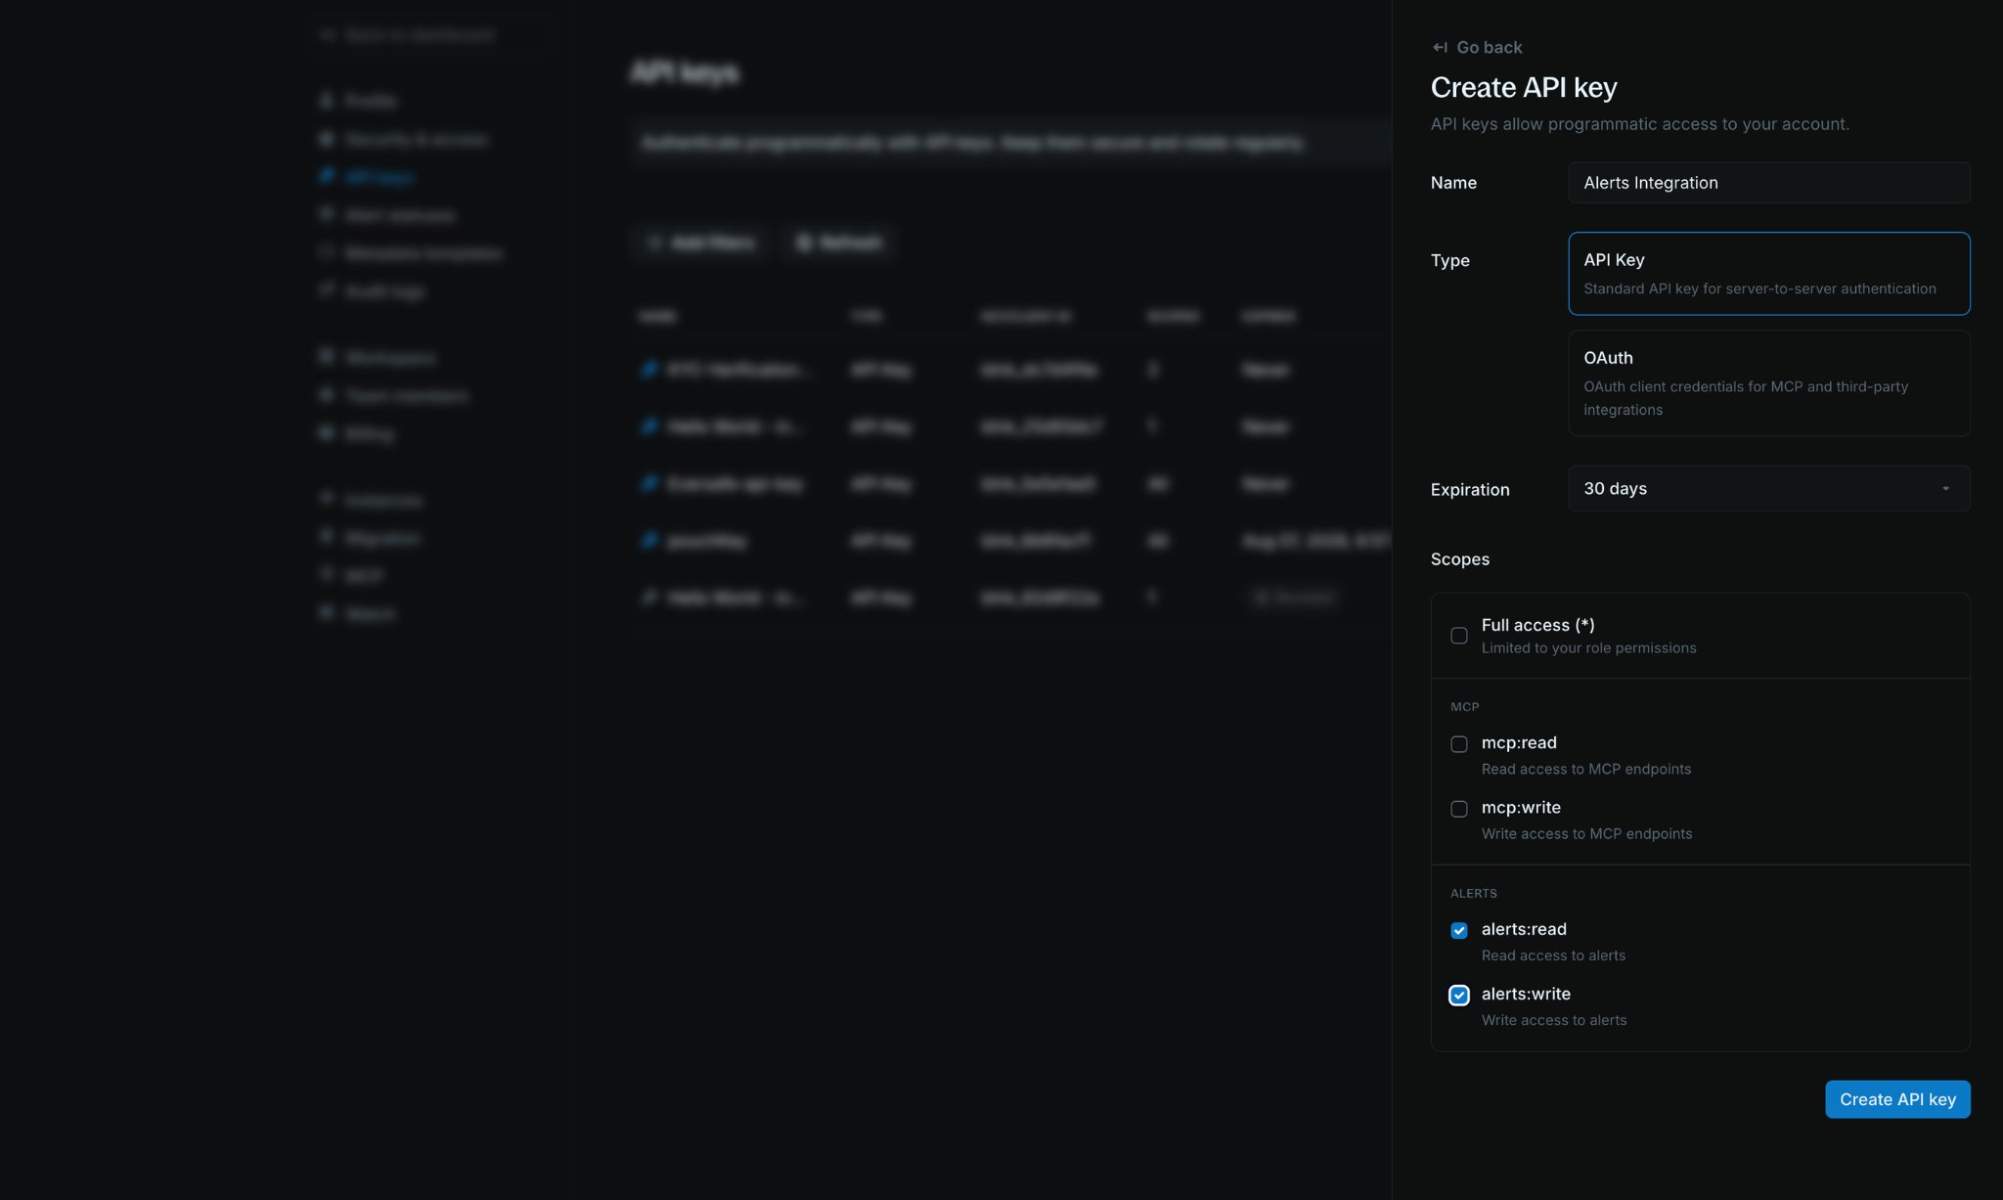The image size is (2003, 1200).
Task: Click the 'OAuth client credentials for MCP' description
Action: [1746, 398]
